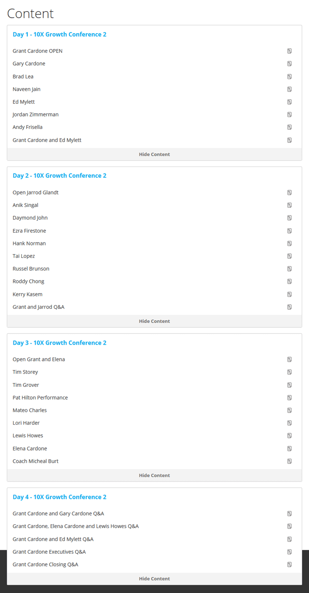The width and height of the screenshot is (309, 593).
Task: Open the Day 1 - 10X Growth Conference 2 heading
Action: 59,34
